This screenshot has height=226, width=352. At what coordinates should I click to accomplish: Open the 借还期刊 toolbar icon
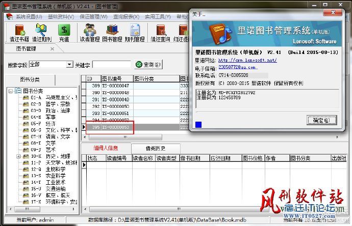[x=42, y=33]
